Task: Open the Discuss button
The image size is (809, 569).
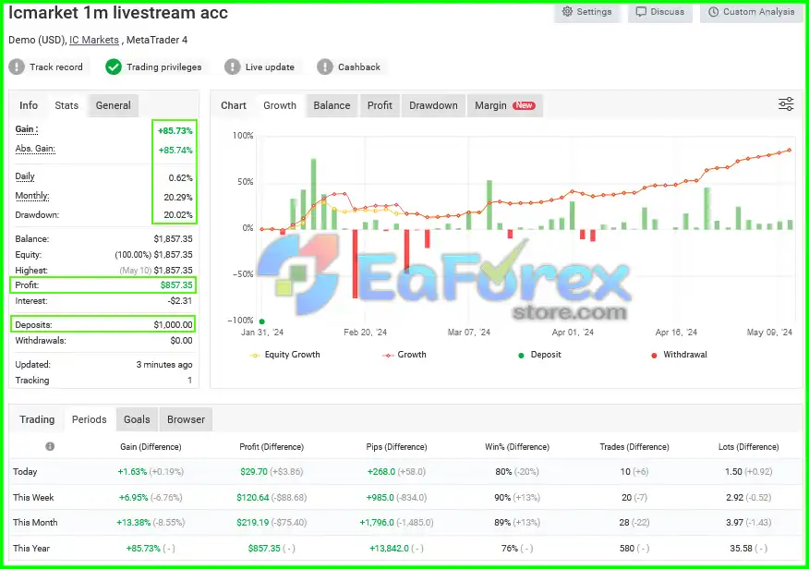Action: click(660, 12)
